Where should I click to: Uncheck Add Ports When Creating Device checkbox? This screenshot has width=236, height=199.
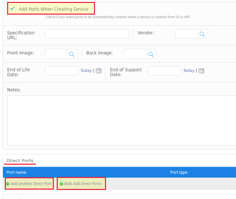pyautogui.click(x=12, y=8)
